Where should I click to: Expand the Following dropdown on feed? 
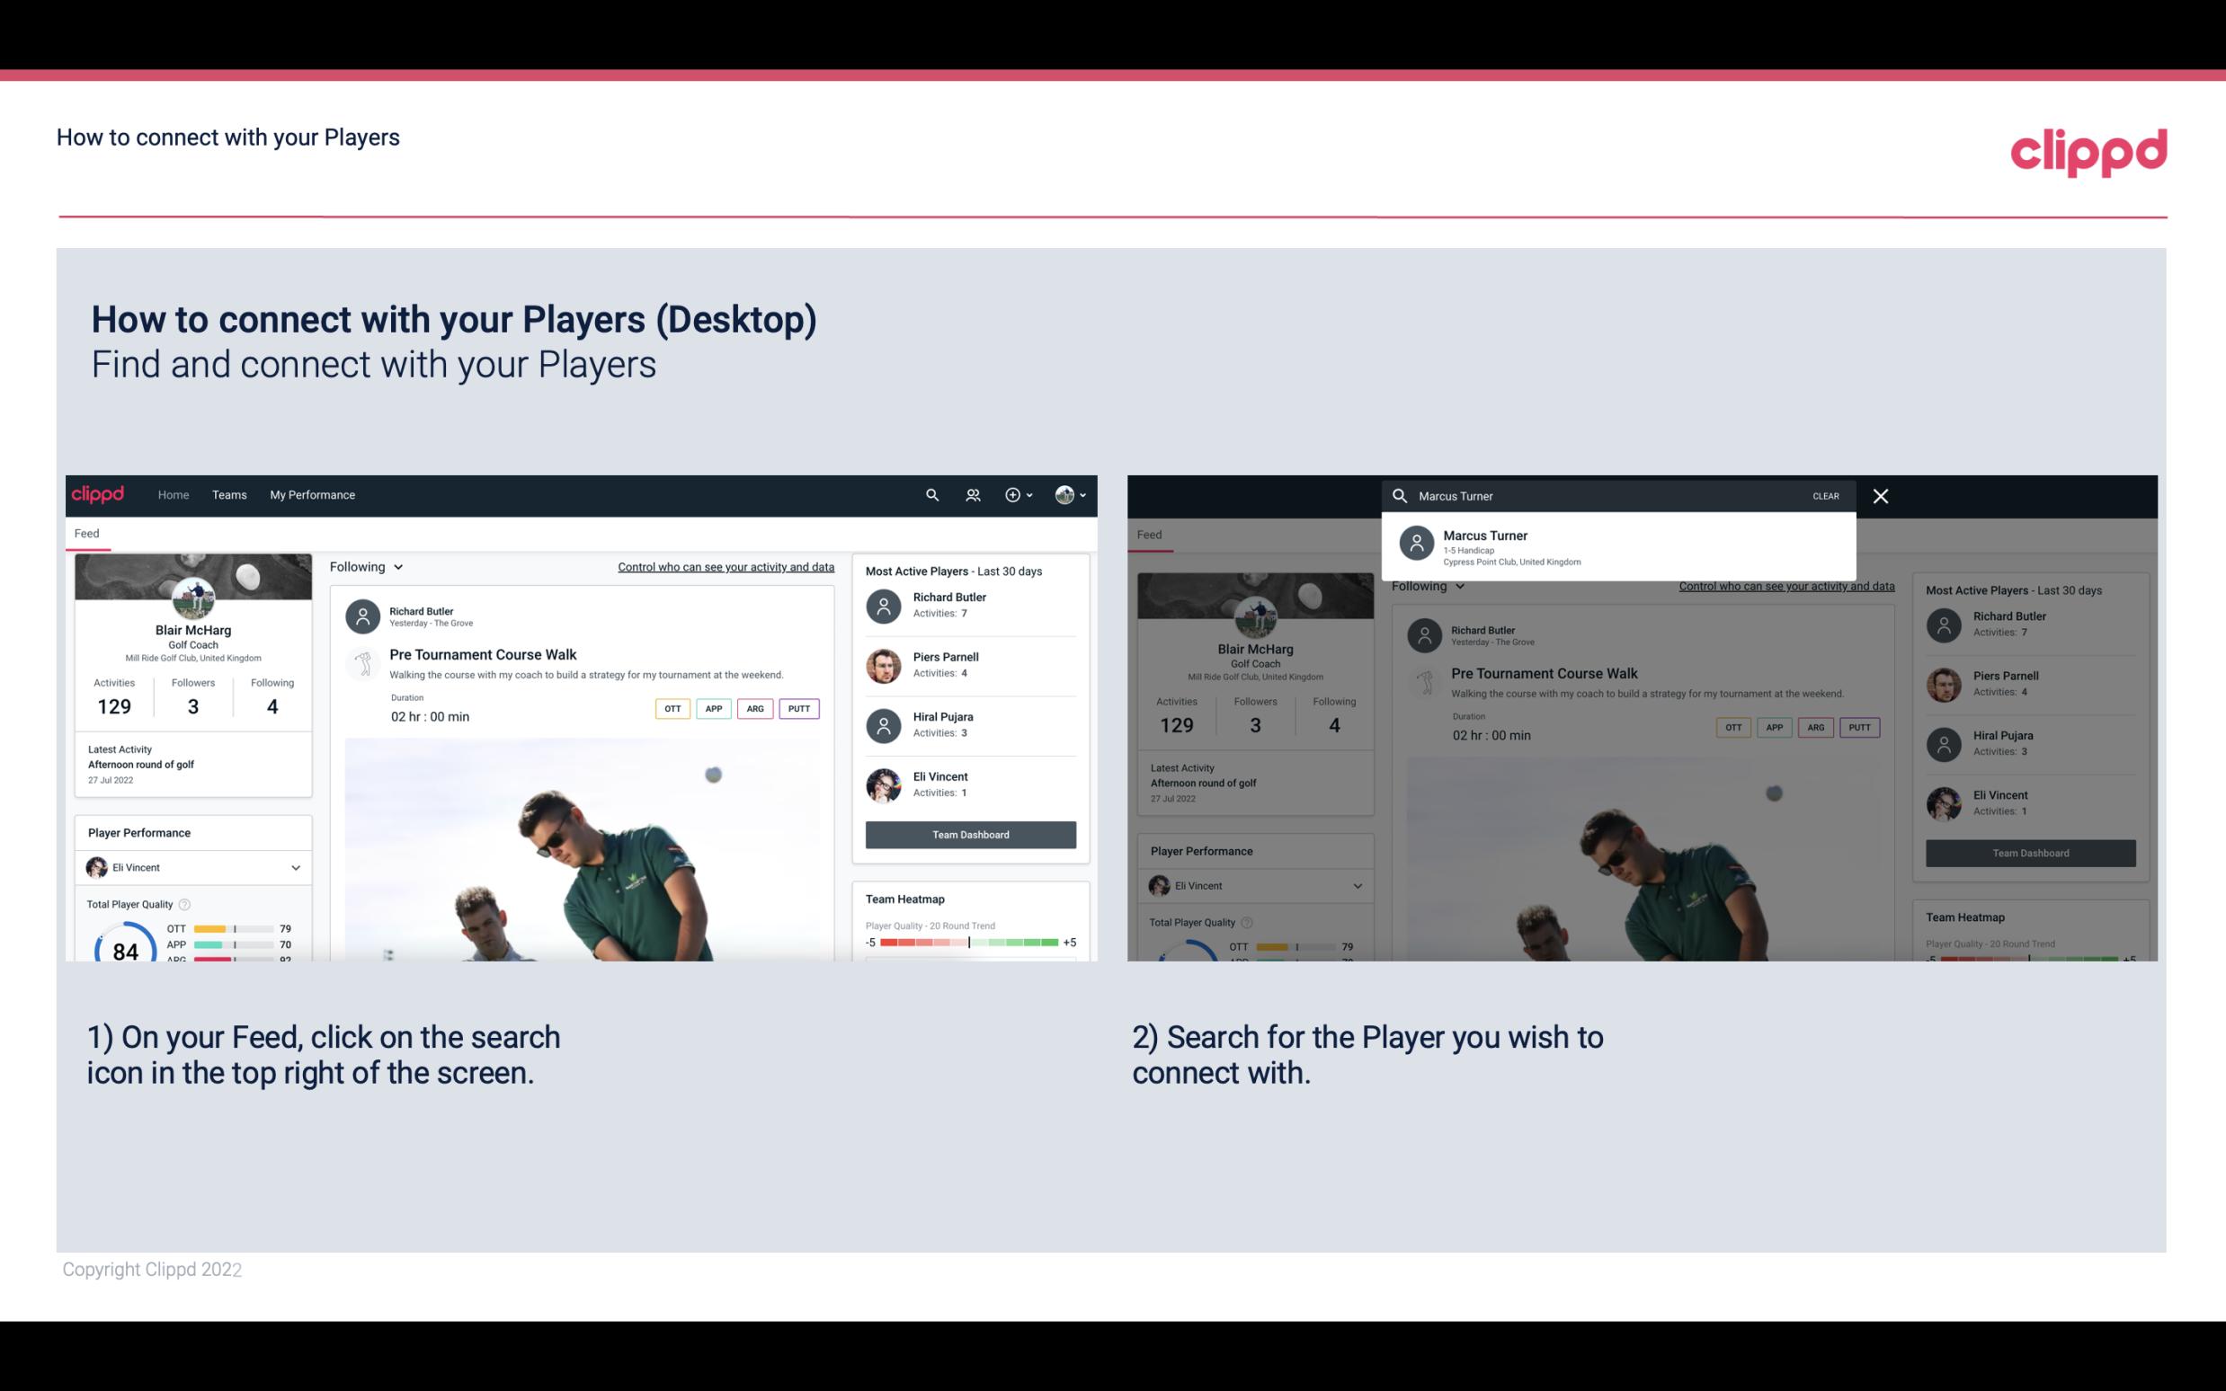(369, 567)
